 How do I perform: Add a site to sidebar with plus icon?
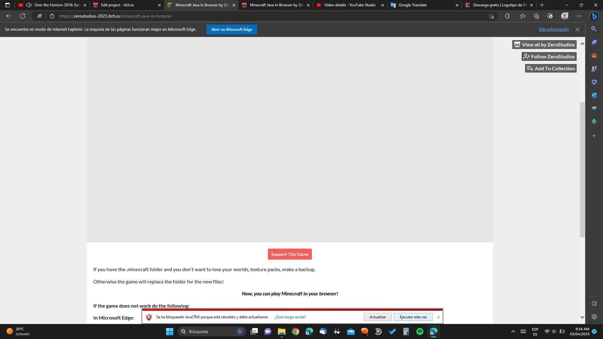[594, 136]
